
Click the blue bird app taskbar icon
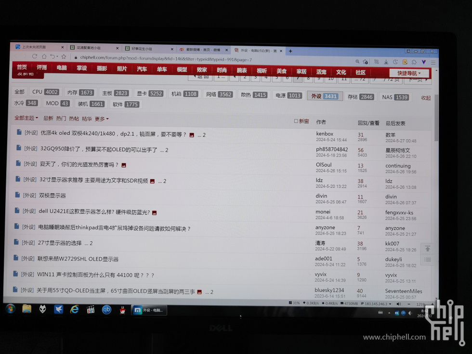coord(58,309)
